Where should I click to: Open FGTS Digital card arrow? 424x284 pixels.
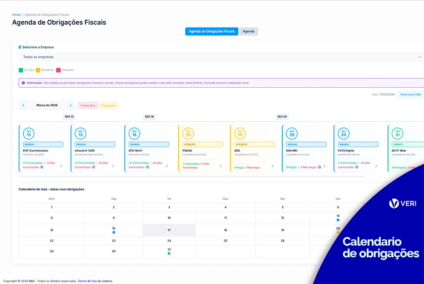tap(376, 166)
